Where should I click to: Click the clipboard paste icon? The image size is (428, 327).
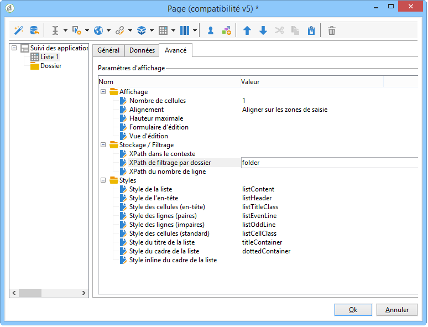coord(311,30)
